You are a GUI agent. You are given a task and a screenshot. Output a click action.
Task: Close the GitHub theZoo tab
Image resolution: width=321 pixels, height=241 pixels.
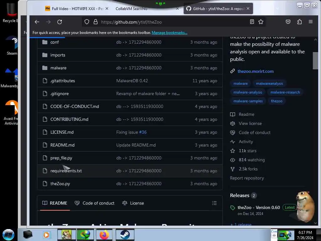pos(248,8)
